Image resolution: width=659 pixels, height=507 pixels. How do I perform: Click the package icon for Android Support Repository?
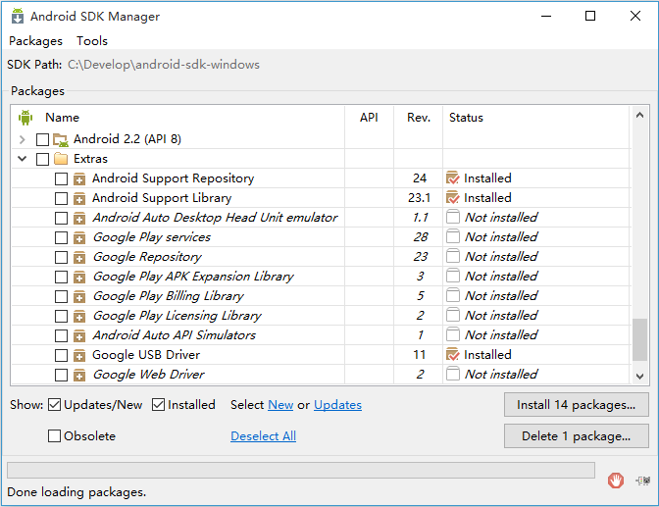(x=79, y=178)
